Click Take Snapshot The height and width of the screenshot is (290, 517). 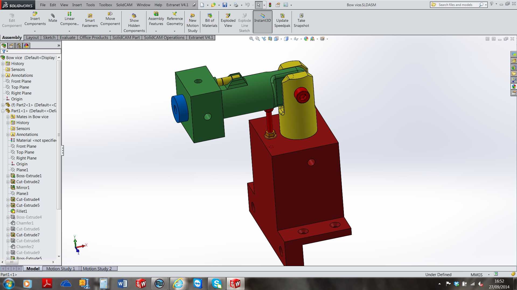(301, 21)
